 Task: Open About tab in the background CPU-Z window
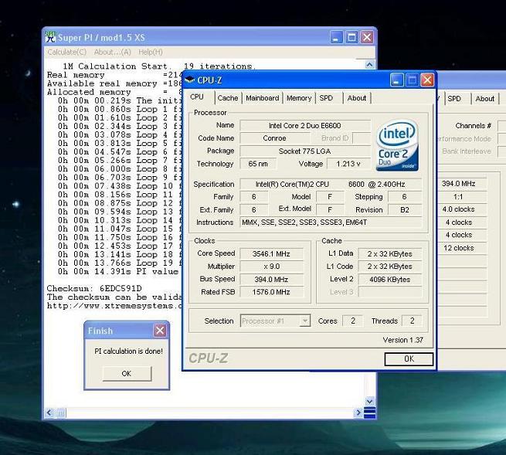click(x=484, y=99)
